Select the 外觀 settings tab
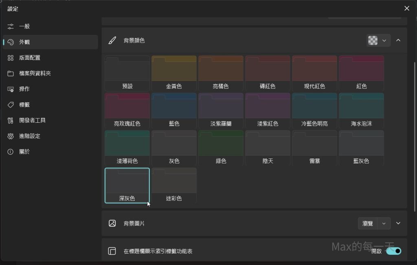Viewport: 417px width, 265px height. coord(24,42)
